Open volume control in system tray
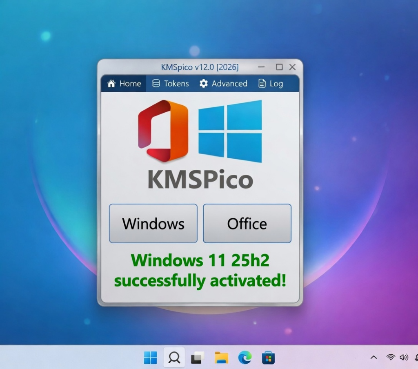Image resolution: width=418 pixels, height=369 pixels. [404, 357]
